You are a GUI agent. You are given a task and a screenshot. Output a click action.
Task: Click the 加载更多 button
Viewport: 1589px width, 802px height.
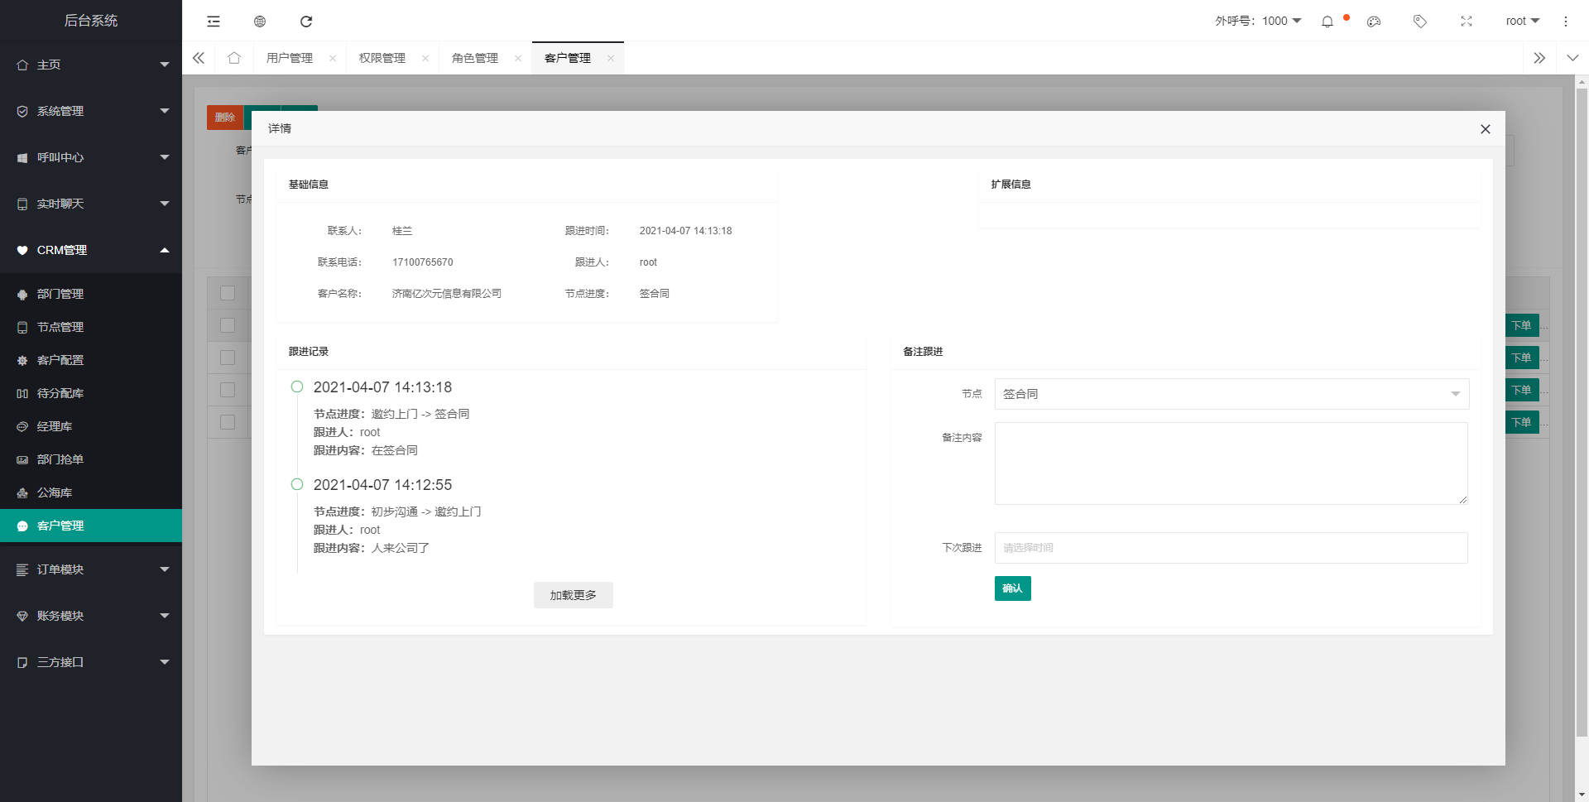(573, 595)
